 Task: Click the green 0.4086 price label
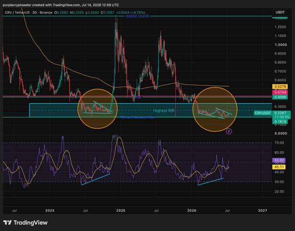coord(280,97)
